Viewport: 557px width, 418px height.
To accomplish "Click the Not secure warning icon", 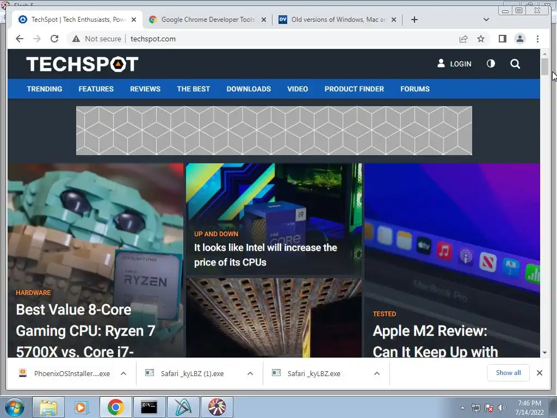I will pos(76,39).
